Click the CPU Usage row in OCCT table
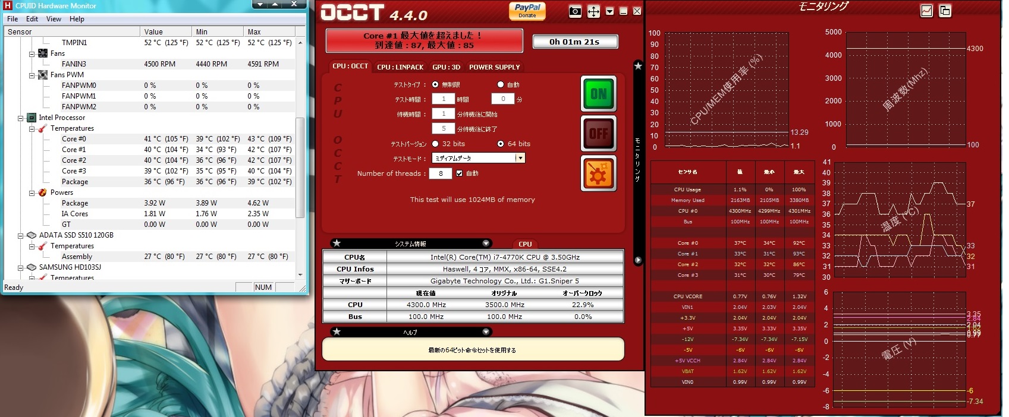1009x417 pixels. click(733, 189)
